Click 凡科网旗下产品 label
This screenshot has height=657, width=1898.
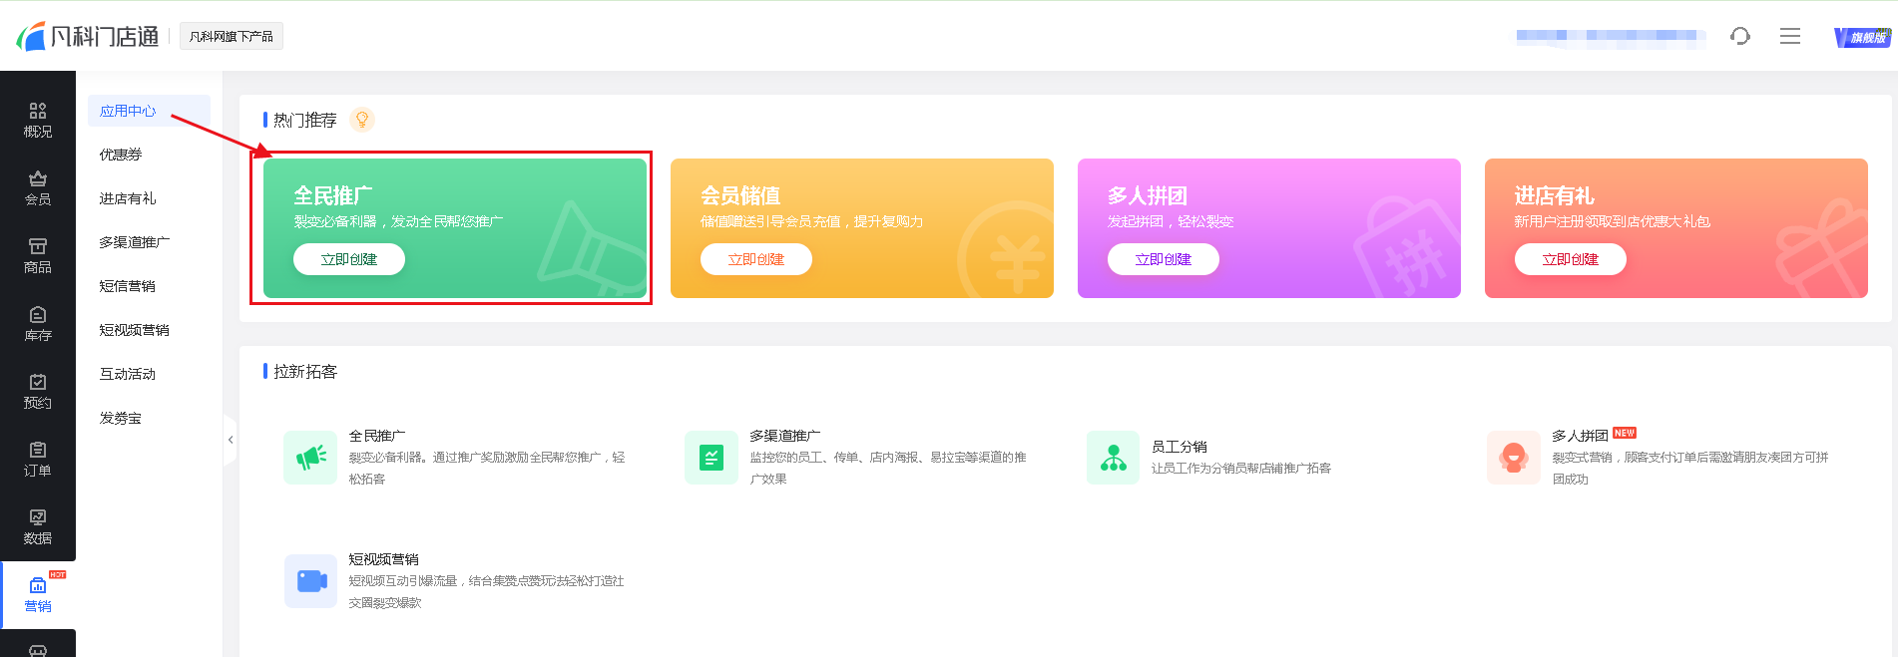232,37
